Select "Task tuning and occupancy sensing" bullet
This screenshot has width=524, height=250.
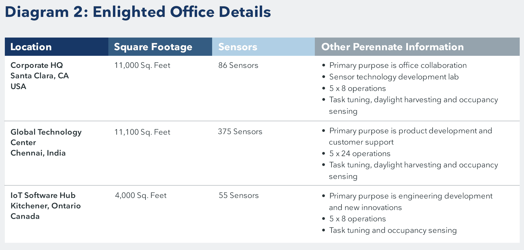393,230
